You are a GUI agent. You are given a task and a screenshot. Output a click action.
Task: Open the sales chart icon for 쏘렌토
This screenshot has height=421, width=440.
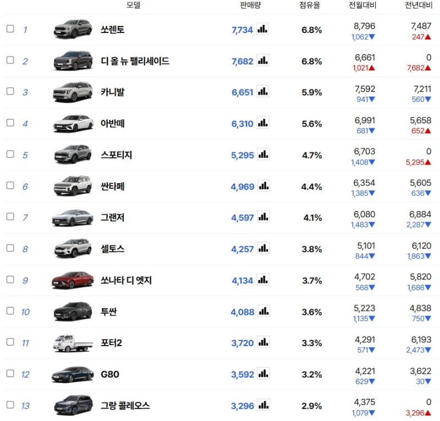tap(263, 29)
